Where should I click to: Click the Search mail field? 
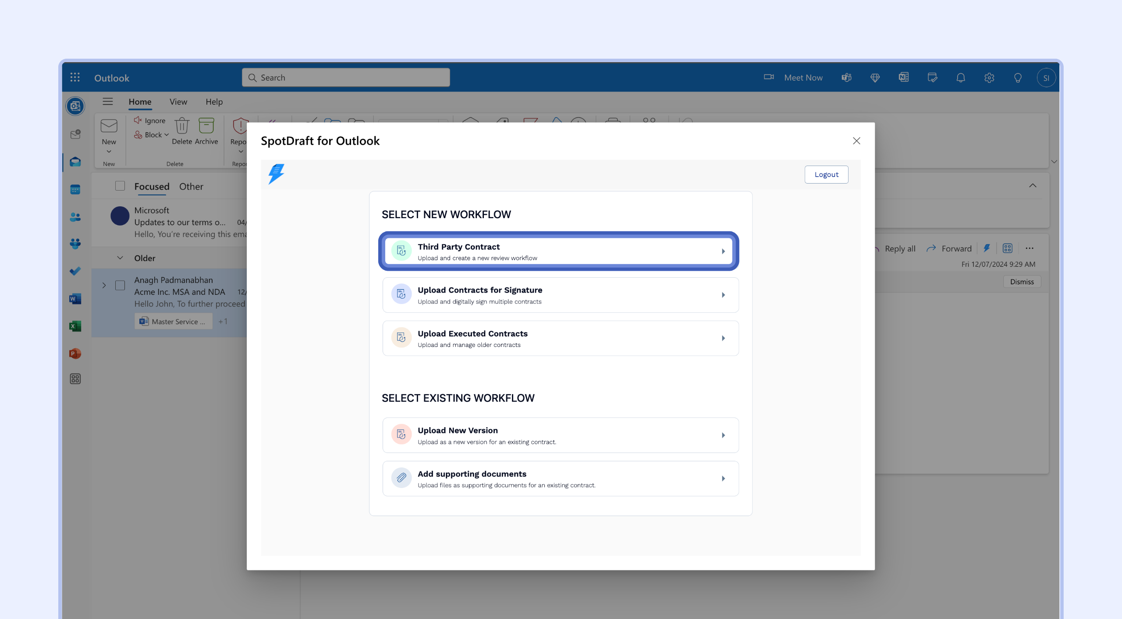[346, 78]
